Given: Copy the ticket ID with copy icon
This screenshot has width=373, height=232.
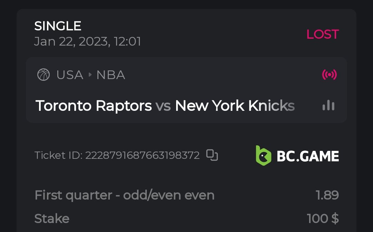Looking at the screenshot, I should [x=212, y=155].
